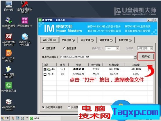
Task: Select 备份系统 radio button
Action: (x=64, y=49)
